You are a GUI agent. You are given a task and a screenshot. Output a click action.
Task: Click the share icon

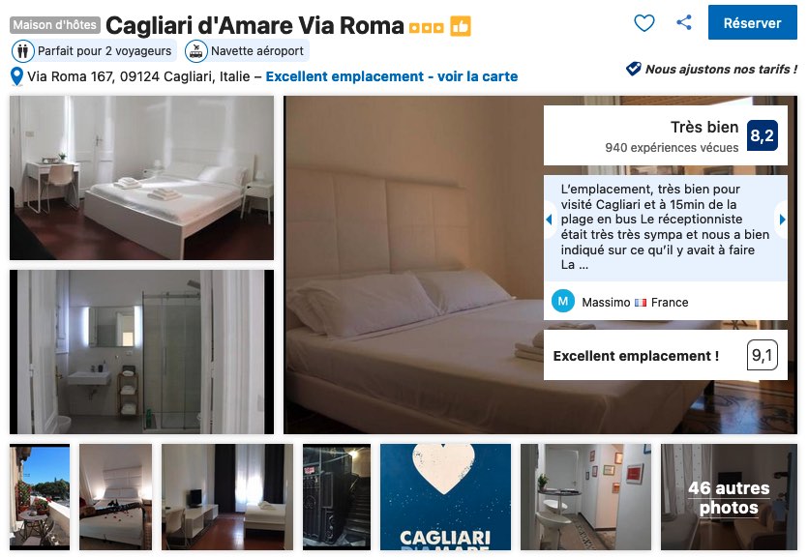[x=684, y=22]
